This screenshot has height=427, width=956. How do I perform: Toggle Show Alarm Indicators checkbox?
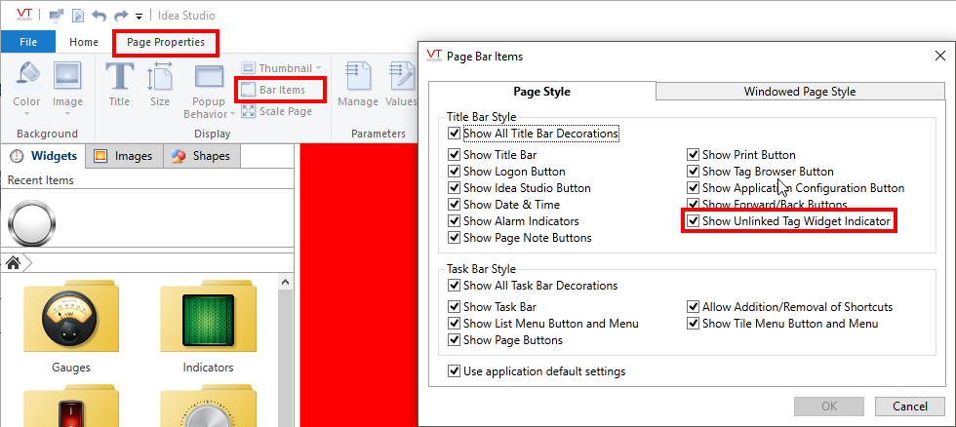(x=455, y=221)
